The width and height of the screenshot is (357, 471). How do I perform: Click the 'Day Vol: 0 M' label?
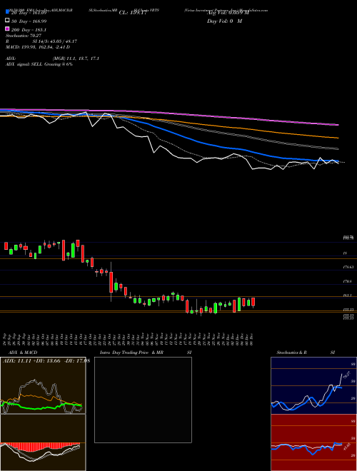[x=224, y=21]
